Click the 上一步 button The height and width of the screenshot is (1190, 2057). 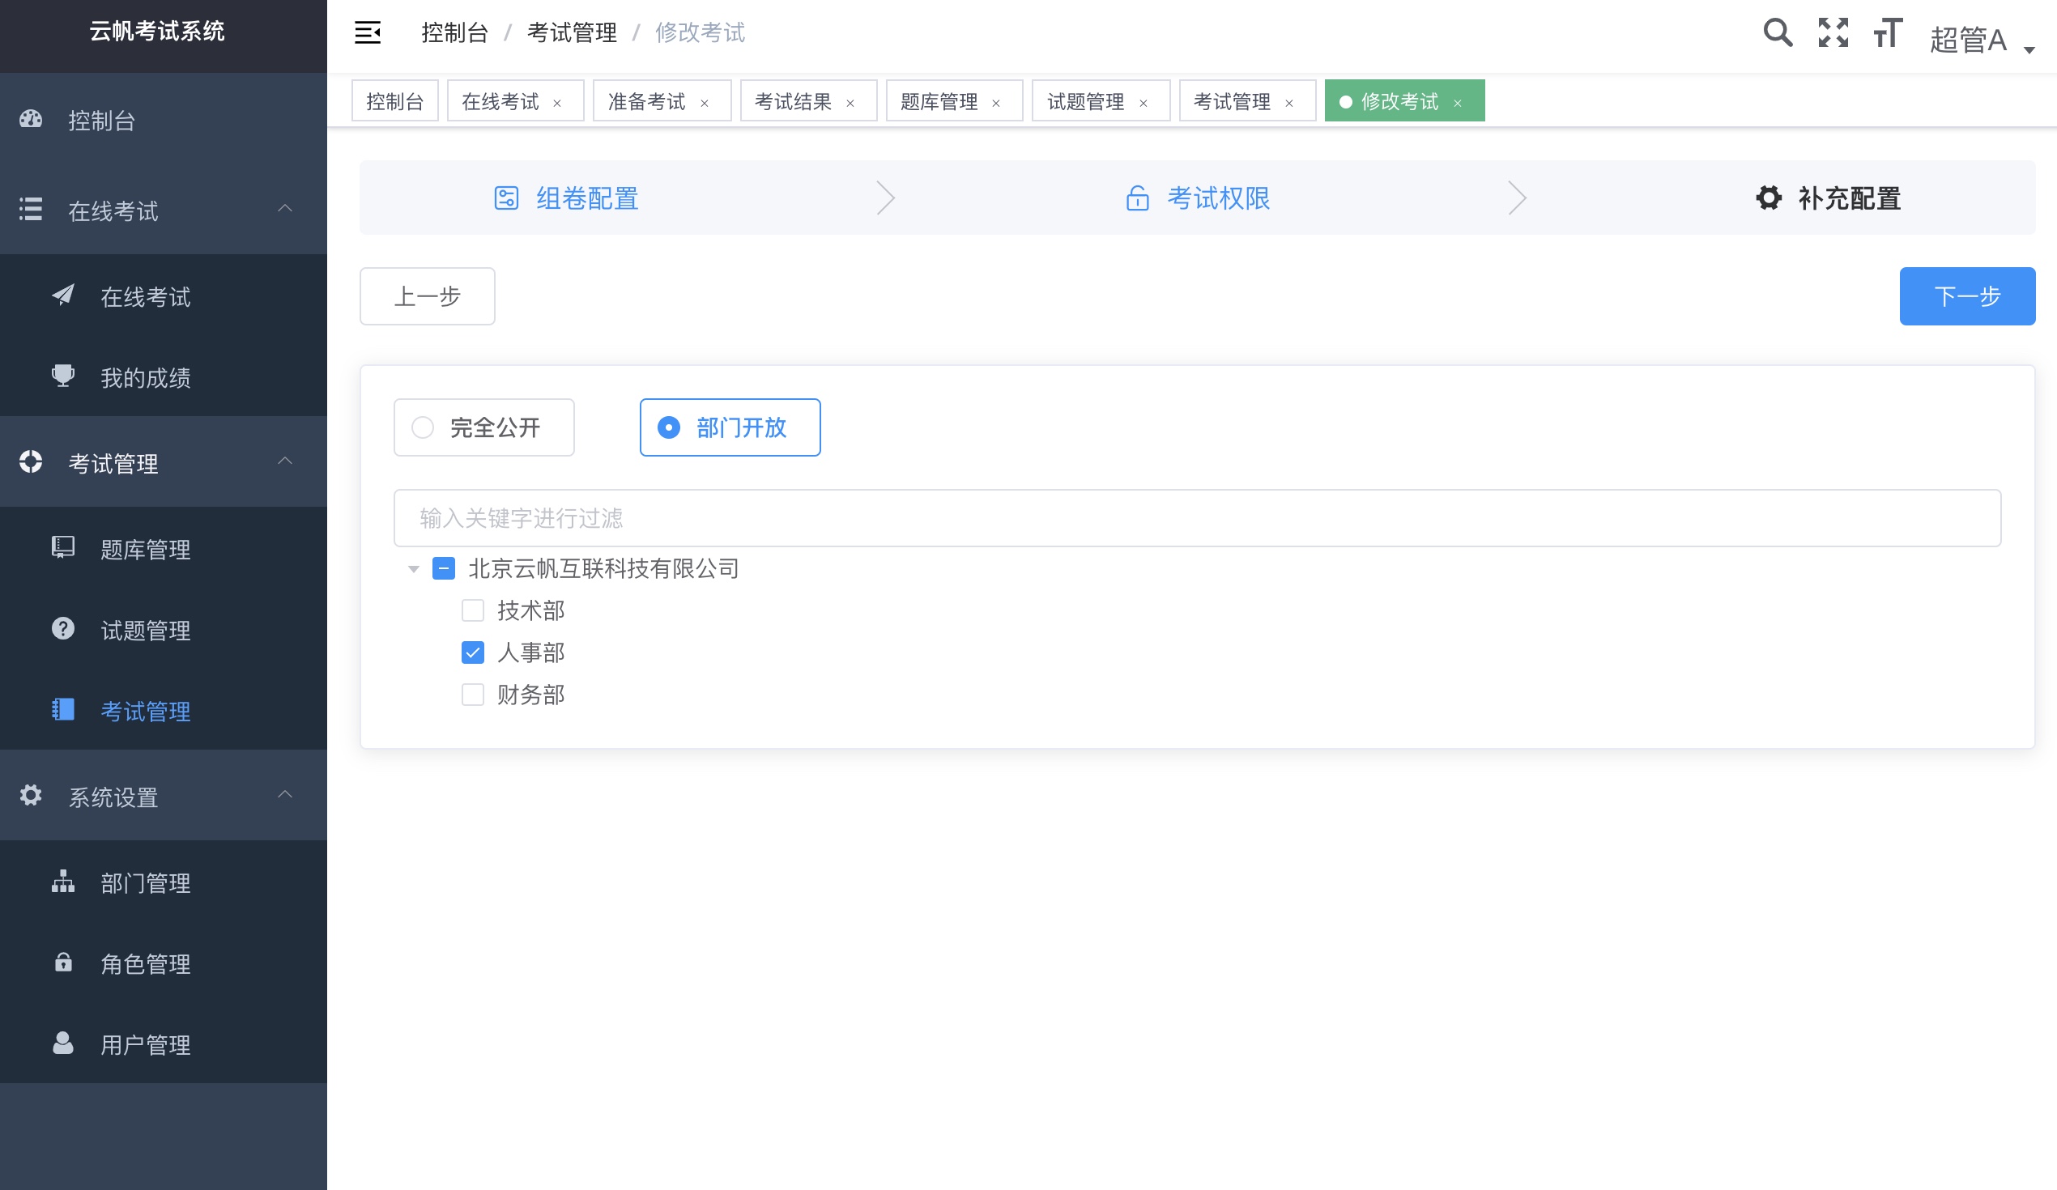pyautogui.click(x=427, y=296)
